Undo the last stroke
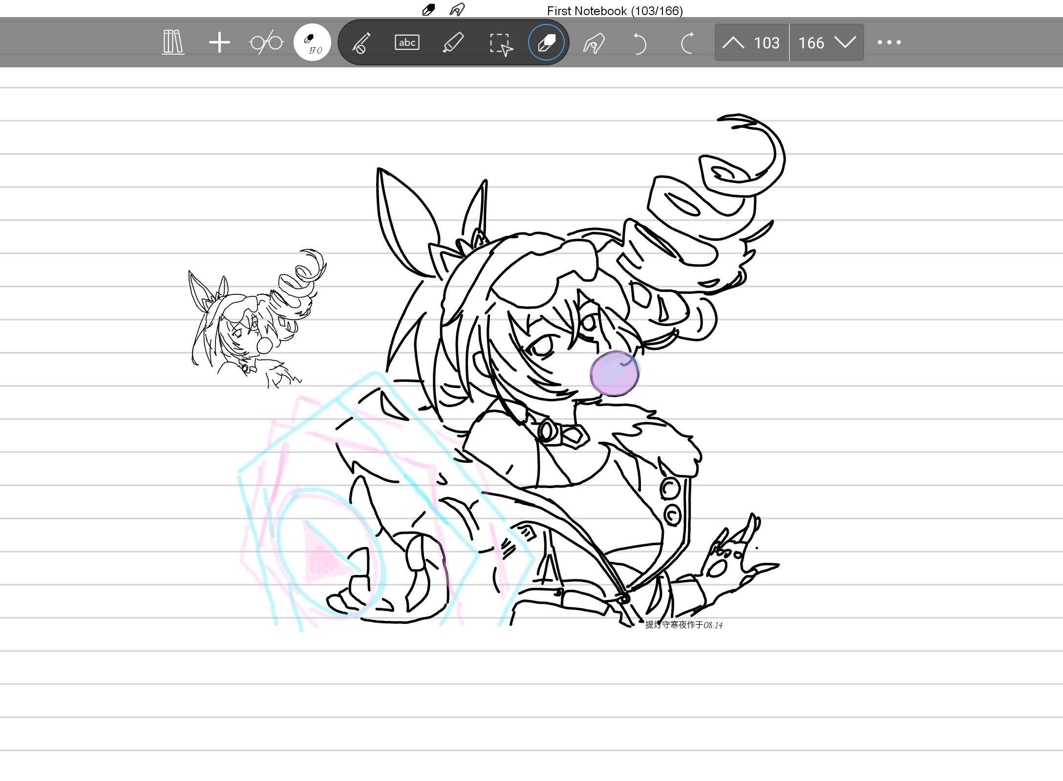Viewport: 1063px width, 781px height. pos(639,43)
